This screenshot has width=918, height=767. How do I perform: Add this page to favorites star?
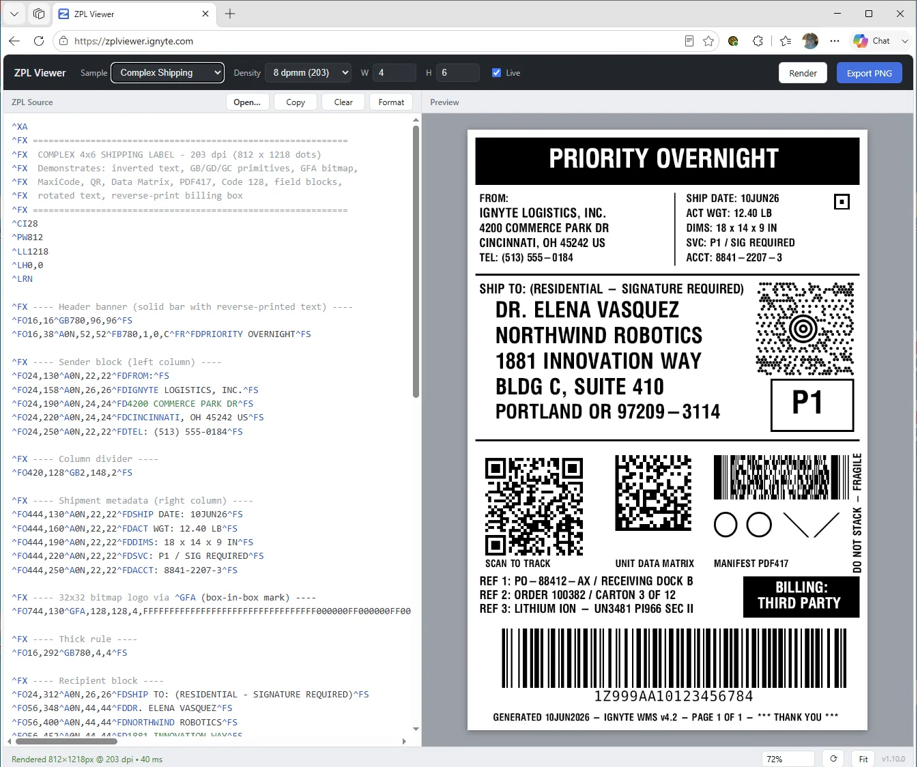(x=708, y=41)
